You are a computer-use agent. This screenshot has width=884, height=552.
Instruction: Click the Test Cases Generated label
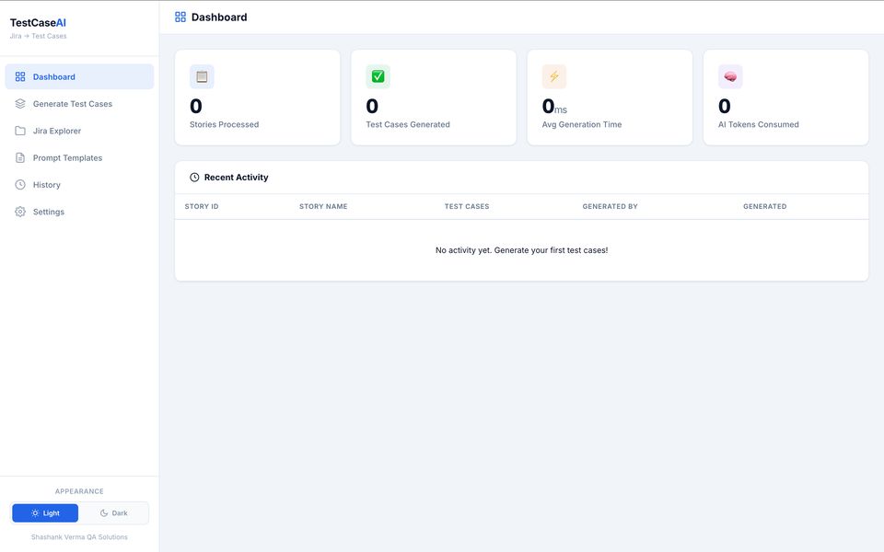tap(408, 124)
